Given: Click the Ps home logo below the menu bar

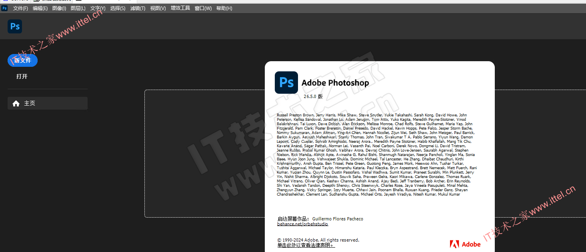Looking at the screenshot, I should tap(15, 26).
